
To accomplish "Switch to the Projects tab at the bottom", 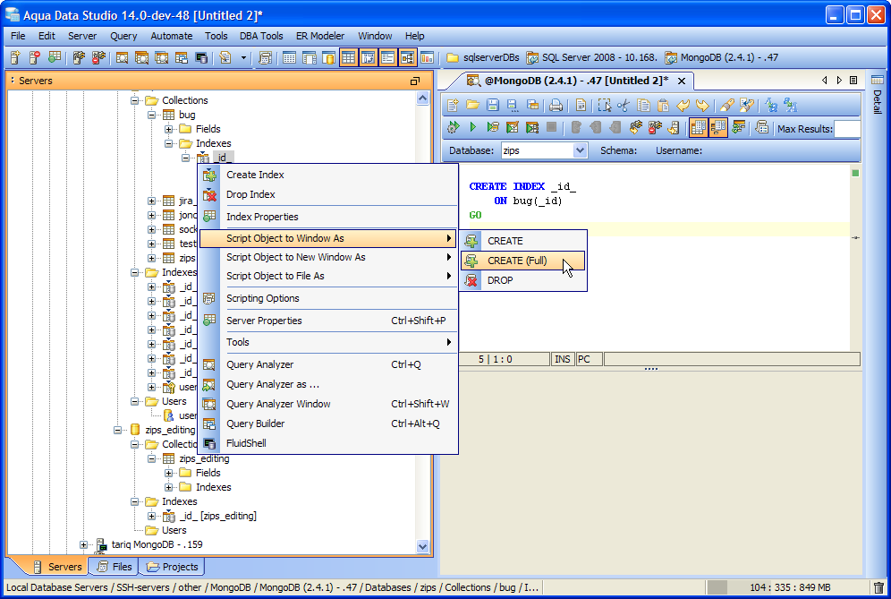I will click(172, 567).
